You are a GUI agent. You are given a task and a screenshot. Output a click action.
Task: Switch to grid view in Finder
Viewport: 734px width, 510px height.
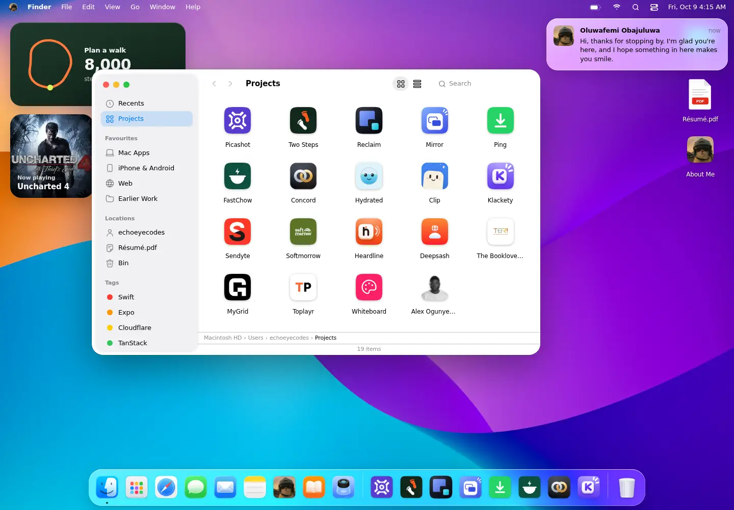coord(401,84)
